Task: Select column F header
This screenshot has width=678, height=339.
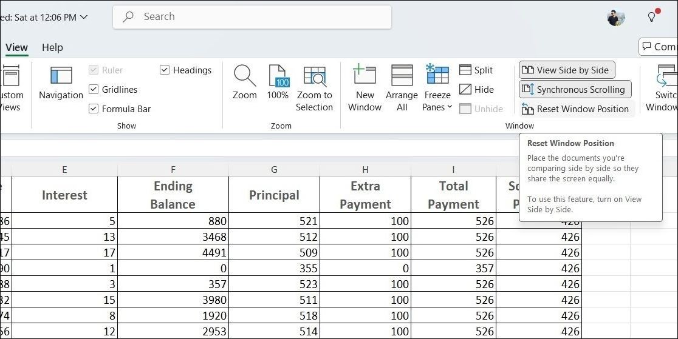Action: click(173, 170)
